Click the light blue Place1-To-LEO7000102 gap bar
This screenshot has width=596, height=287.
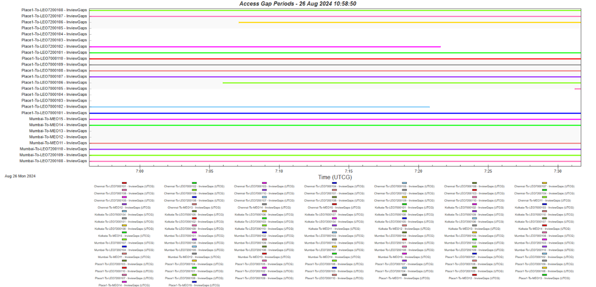pos(259,107)
